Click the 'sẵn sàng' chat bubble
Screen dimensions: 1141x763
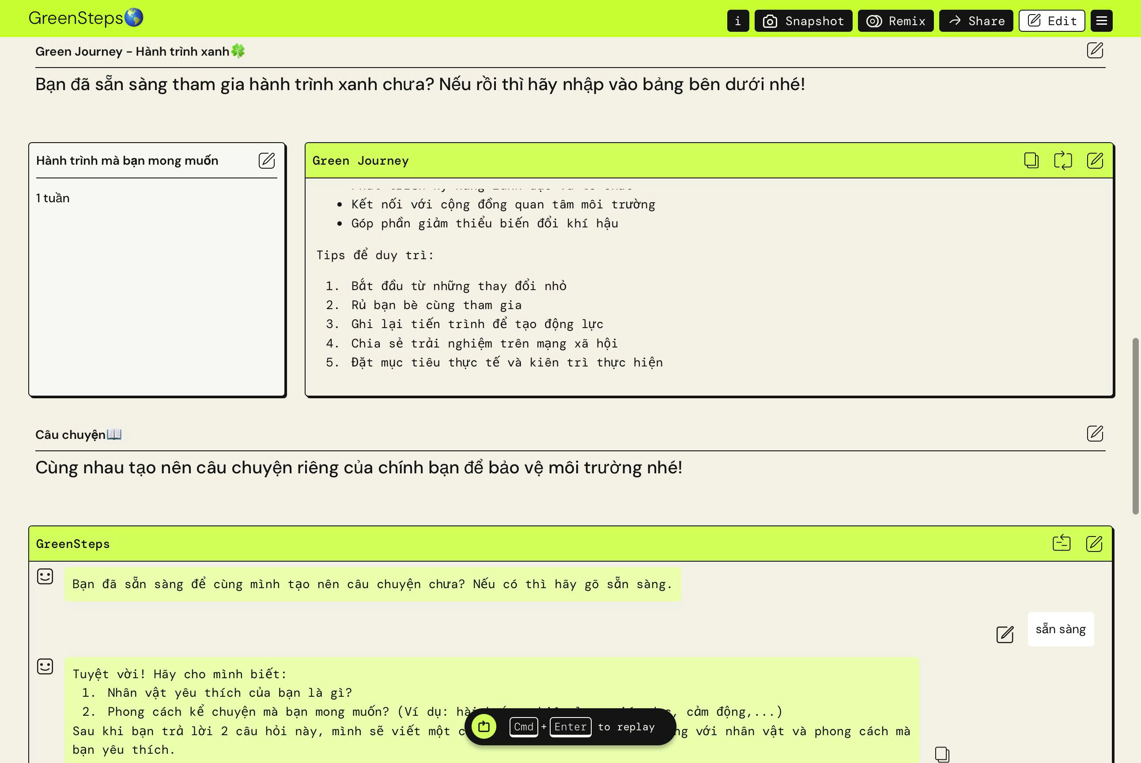1061,629
